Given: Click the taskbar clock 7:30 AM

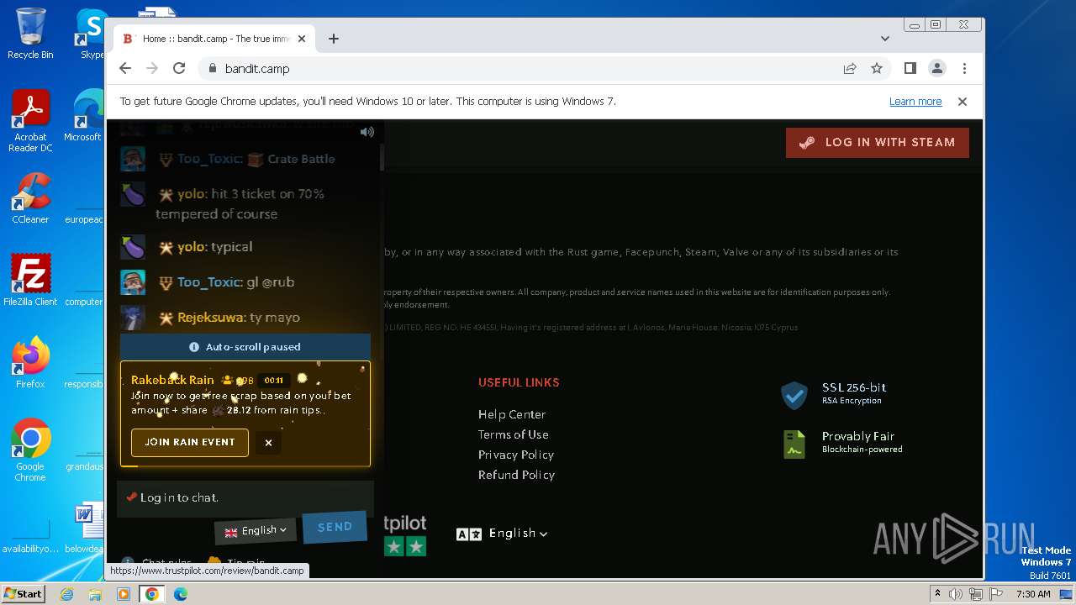Looking at the screenshot, I should (x=1033, y=594).
